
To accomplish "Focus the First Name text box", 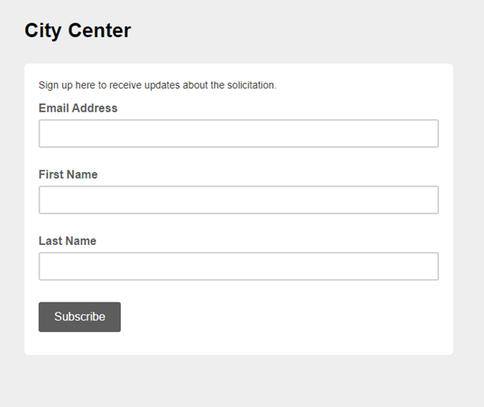I will point(238,200).
